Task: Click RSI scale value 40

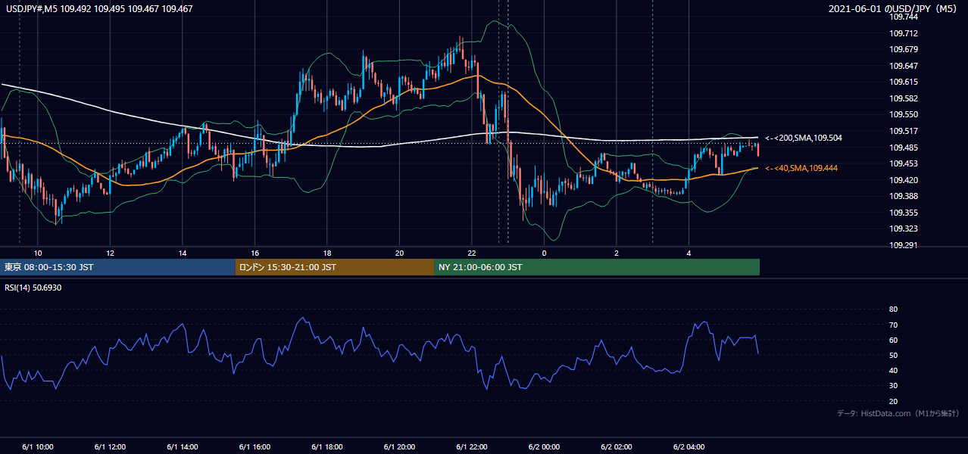Action: (x=893, y=370)
